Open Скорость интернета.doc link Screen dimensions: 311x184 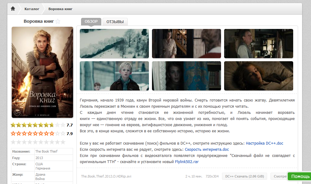pyautogui.click(x=207, y=150)
